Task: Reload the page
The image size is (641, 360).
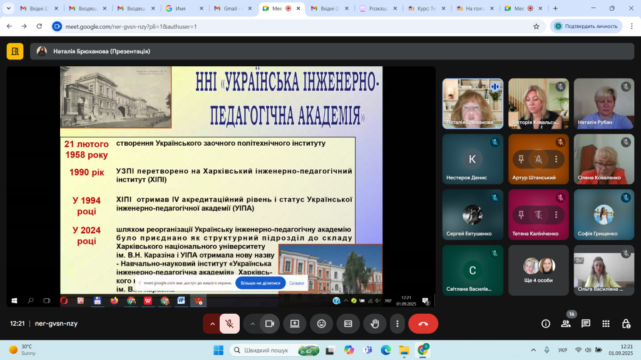Action: pyautogui.click(x=39, y=26)
